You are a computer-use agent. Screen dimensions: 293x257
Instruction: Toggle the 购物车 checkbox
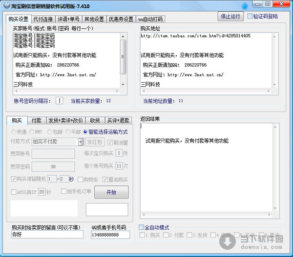(x=80, y=180)
